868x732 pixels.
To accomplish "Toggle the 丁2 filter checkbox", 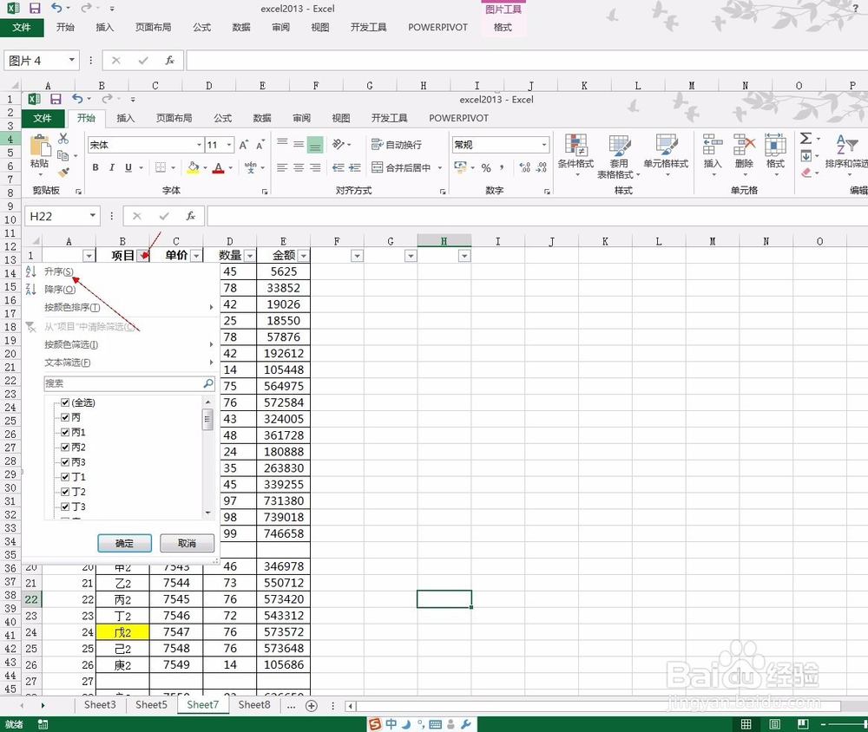I will [66, 492].
